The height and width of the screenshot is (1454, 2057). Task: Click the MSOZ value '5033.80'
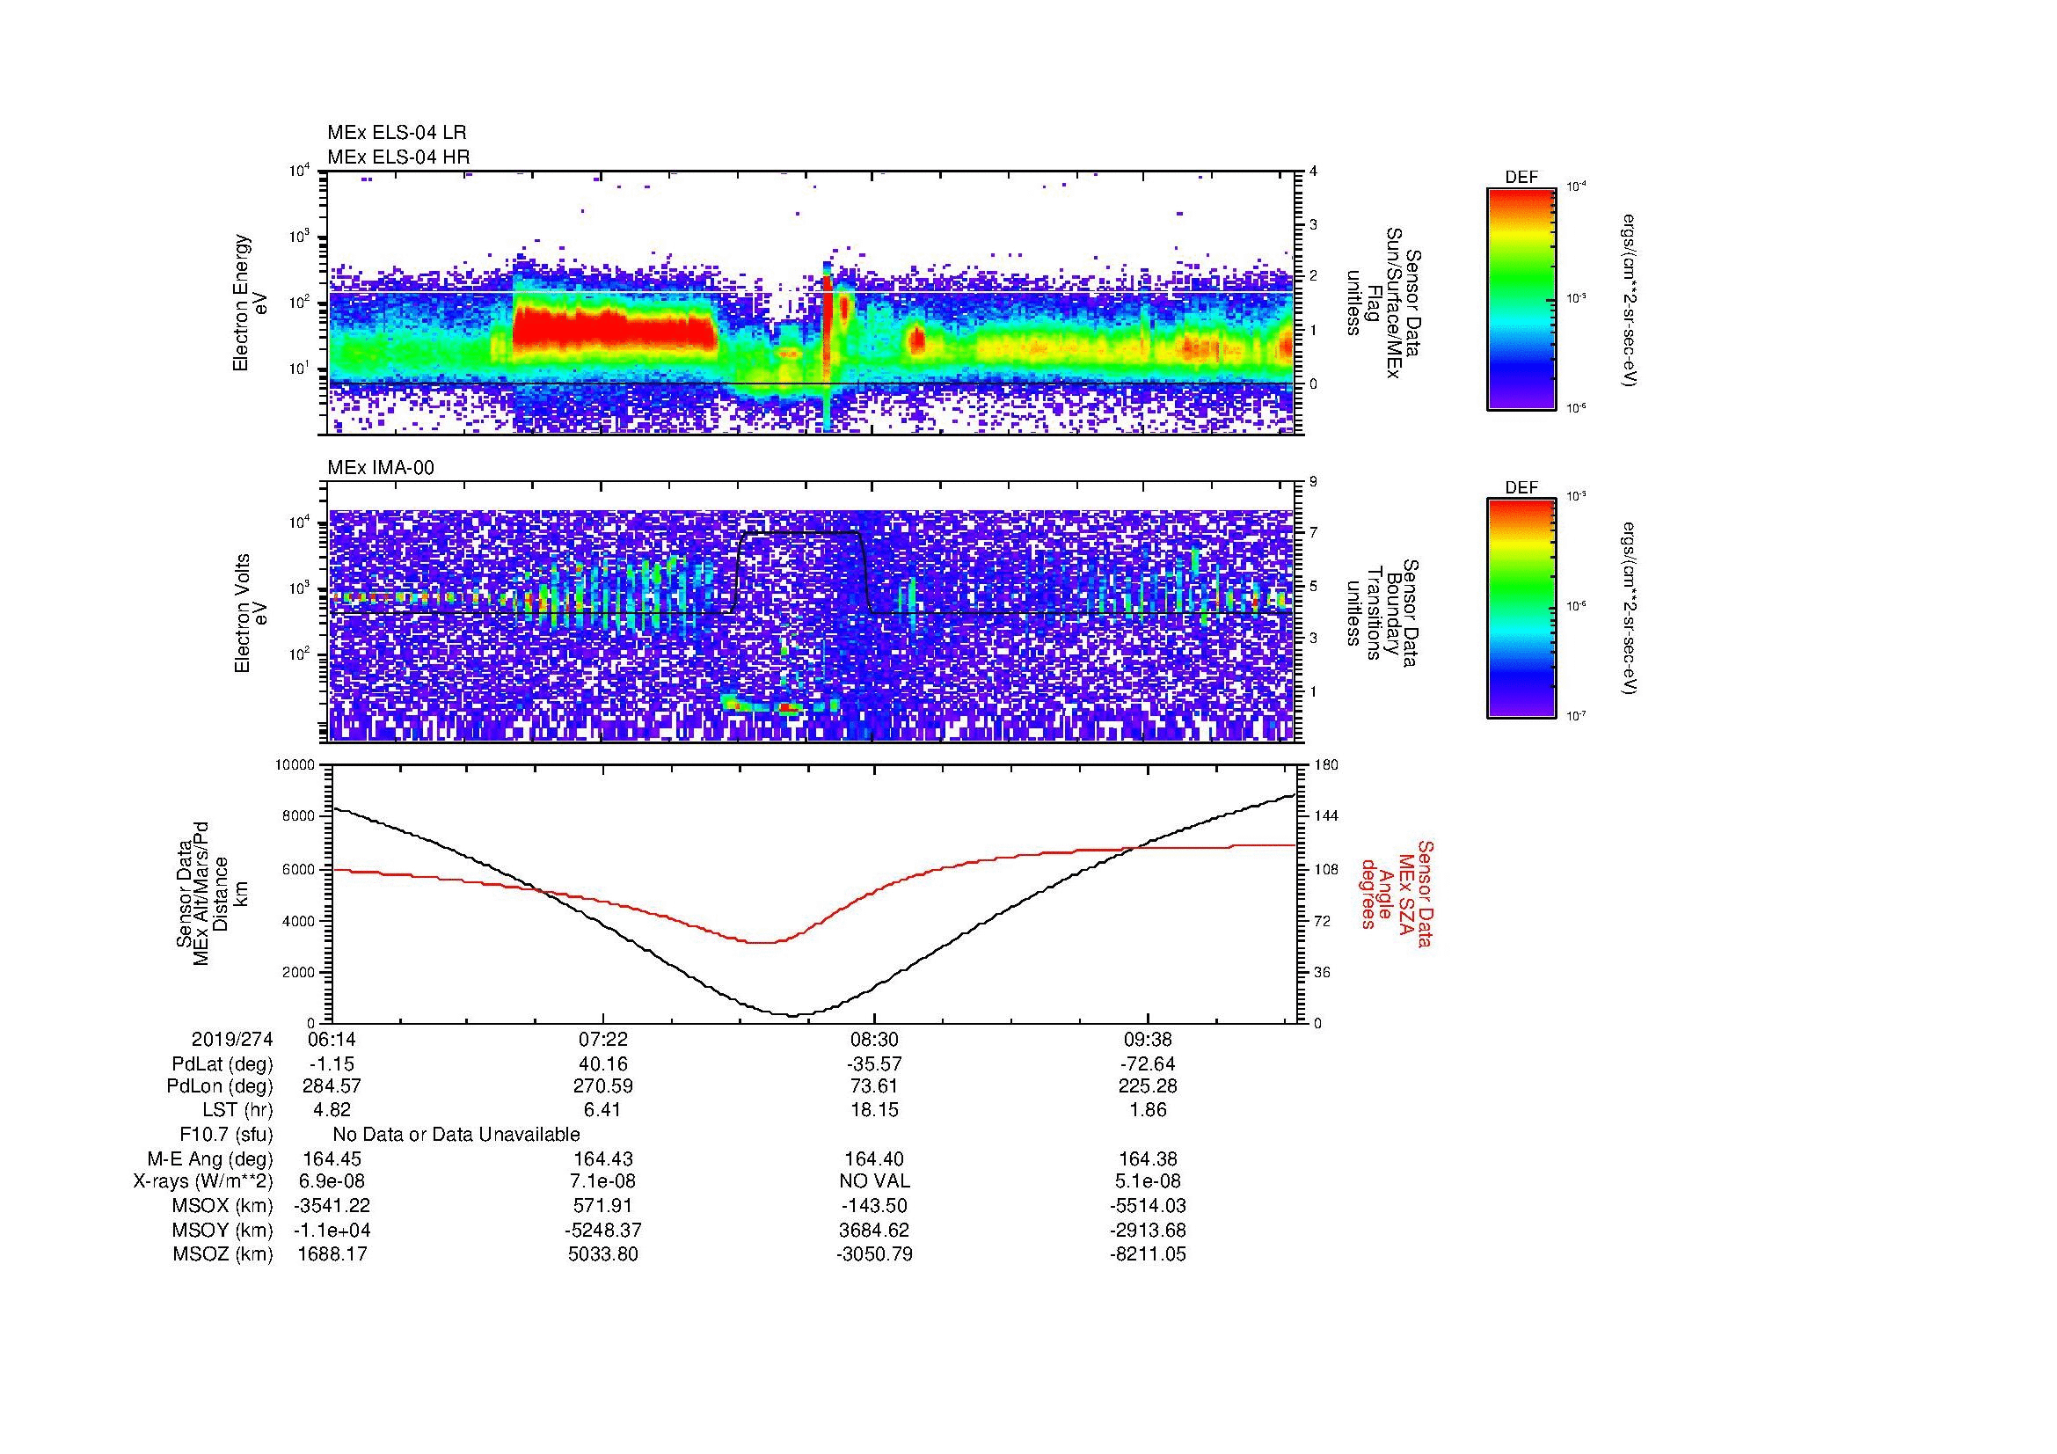point(603,1254)
